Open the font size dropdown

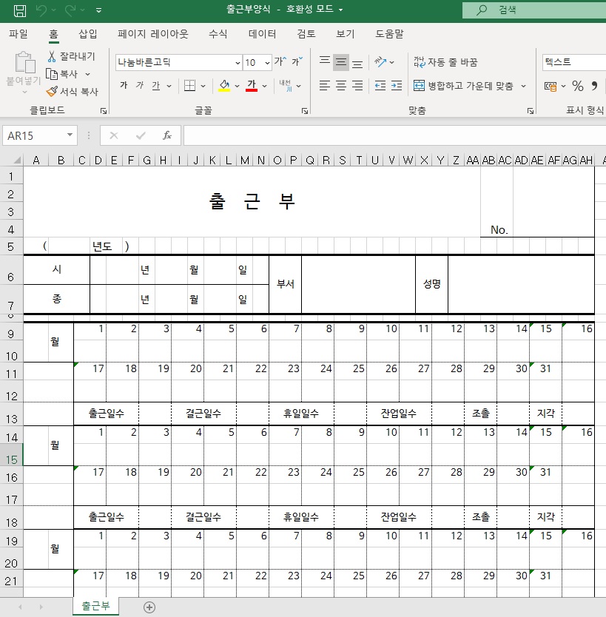coord(267,63)
